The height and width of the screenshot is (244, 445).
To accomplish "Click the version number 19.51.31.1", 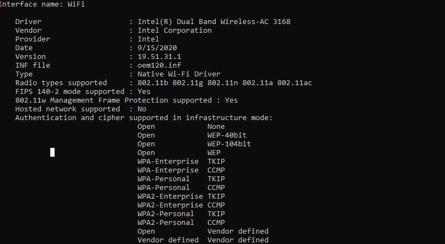I will (x=159, y=56).
